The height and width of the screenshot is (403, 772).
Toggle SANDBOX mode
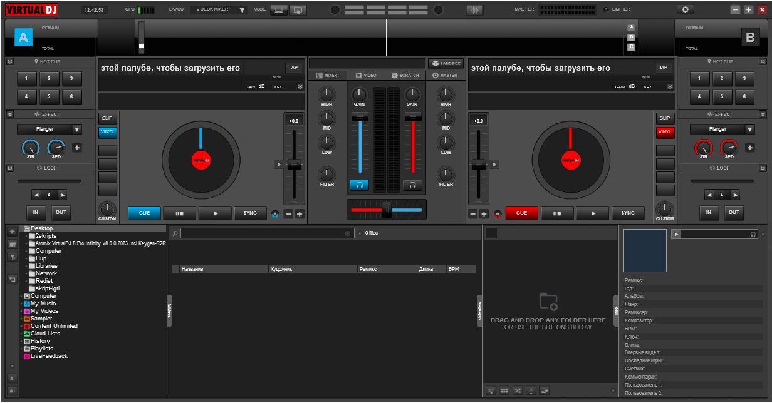[446, 63]
